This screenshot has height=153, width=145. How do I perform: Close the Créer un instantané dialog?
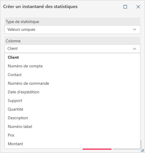click(138, 7)
